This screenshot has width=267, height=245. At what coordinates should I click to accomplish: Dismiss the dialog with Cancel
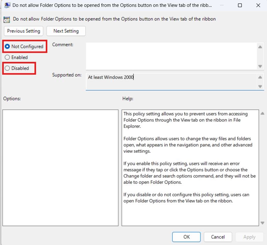tap(218, 237)
